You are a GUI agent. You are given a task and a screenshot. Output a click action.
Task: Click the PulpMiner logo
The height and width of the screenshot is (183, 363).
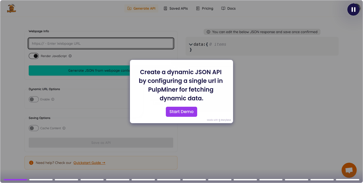(x=11, y=8)
